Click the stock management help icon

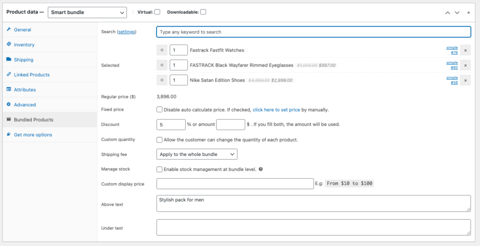click(x=261, y=169)
